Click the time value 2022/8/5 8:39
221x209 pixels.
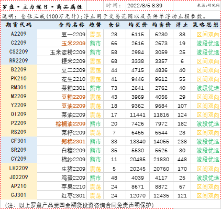145,6
